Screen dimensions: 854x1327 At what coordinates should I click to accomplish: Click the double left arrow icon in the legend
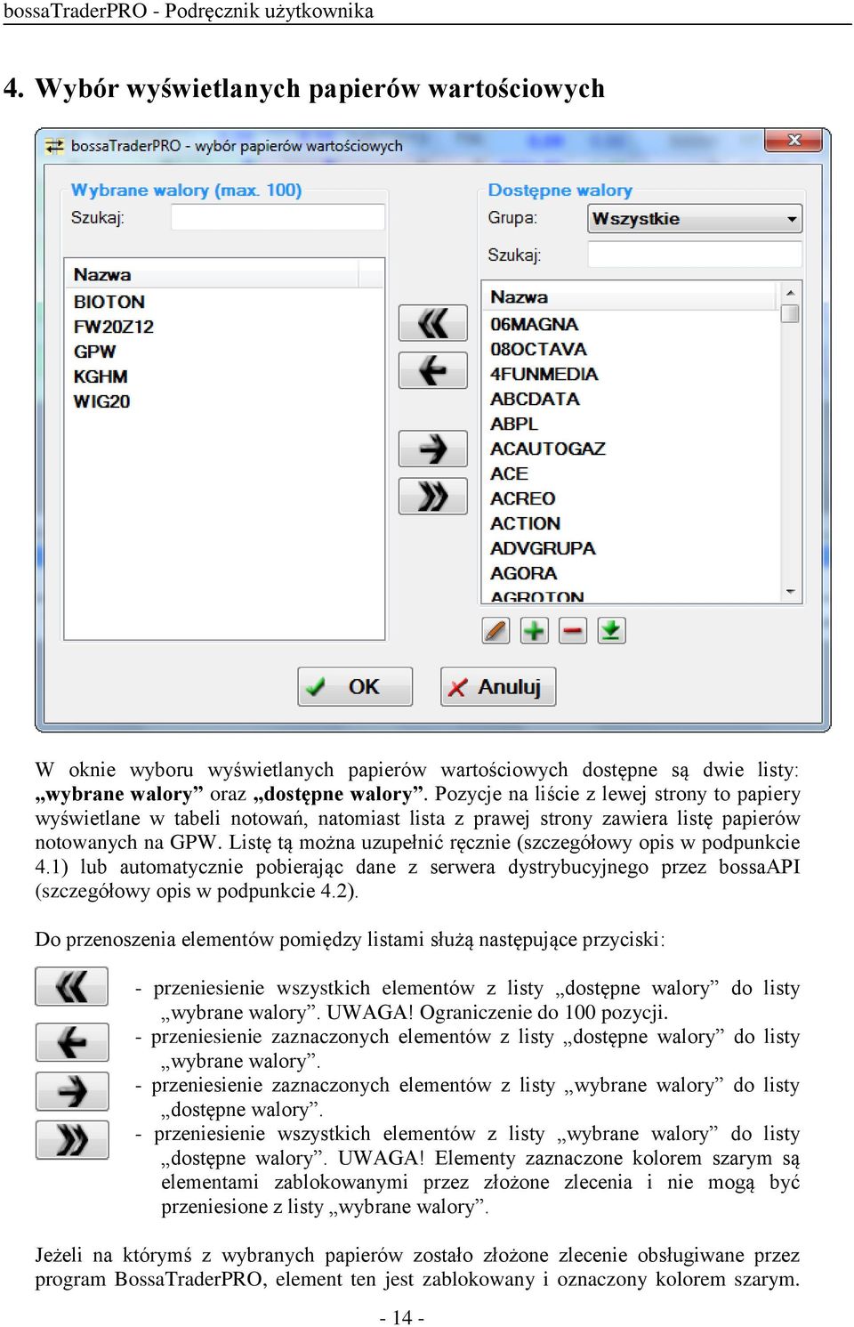(x=72, y=987)
